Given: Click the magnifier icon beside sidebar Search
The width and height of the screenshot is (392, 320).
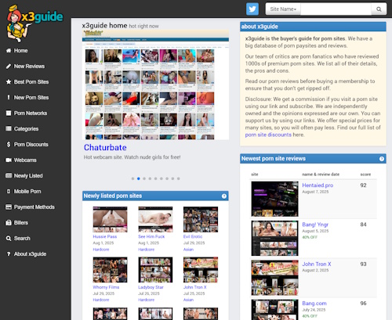Looking at the screenshot, I should [x=9, y=239].
